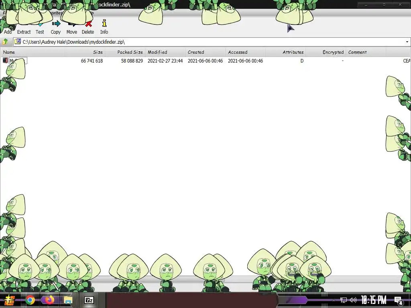Click the Test archive toolbar button
Viewport: 411px width, 308px height.
point(40,27)
